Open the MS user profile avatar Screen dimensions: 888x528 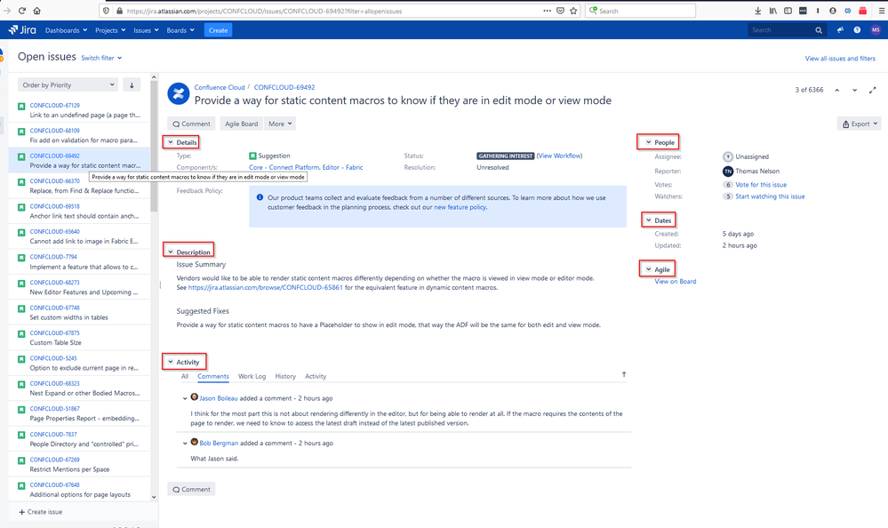(x=876, y=30)
